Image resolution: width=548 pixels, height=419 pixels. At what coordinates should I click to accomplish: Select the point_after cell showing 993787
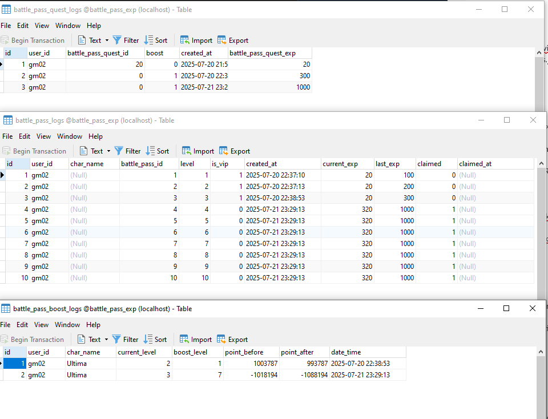click(x=304, y=364)
